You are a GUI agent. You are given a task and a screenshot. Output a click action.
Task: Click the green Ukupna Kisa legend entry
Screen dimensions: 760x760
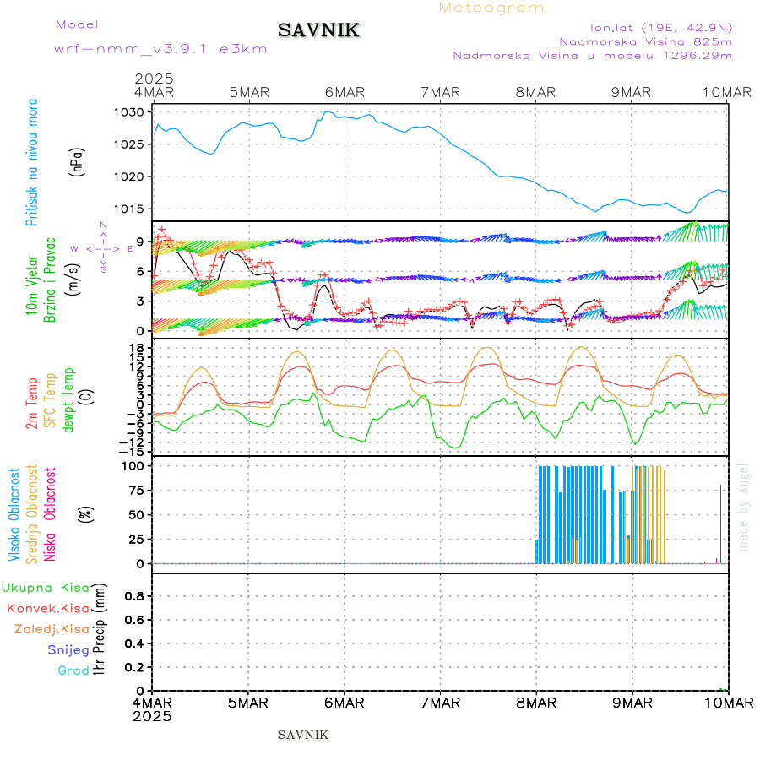(x=46, y=588)
